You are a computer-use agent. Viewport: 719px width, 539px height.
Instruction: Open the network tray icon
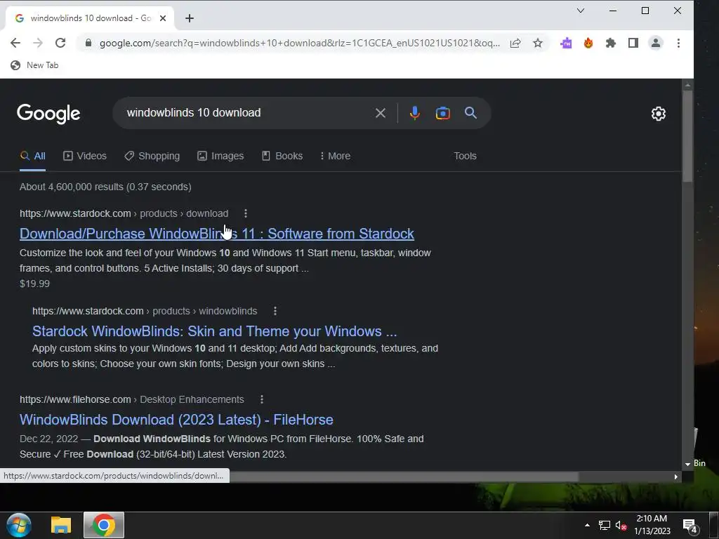(x=605, y=525)
